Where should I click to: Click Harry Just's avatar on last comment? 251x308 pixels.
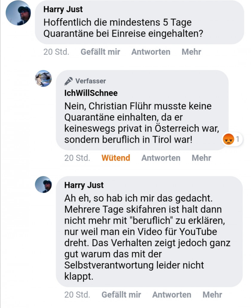click(43, 185)
